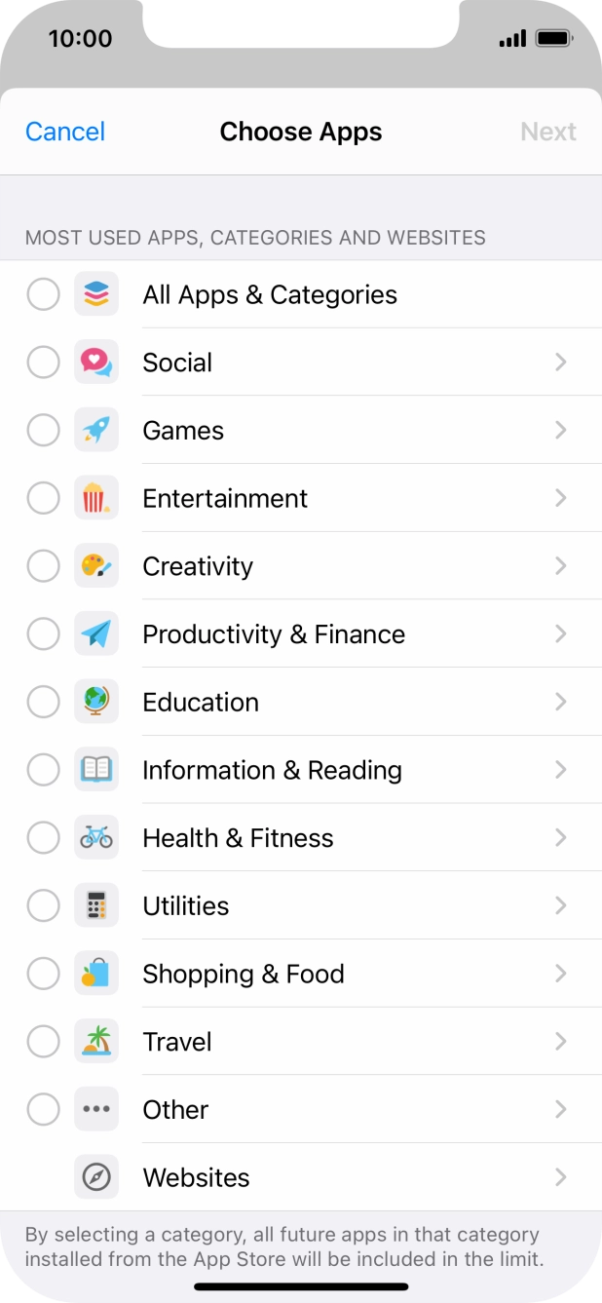Expand the Travel category
This screenshot has height=1303, width=602.
[x=561, y=1041]
